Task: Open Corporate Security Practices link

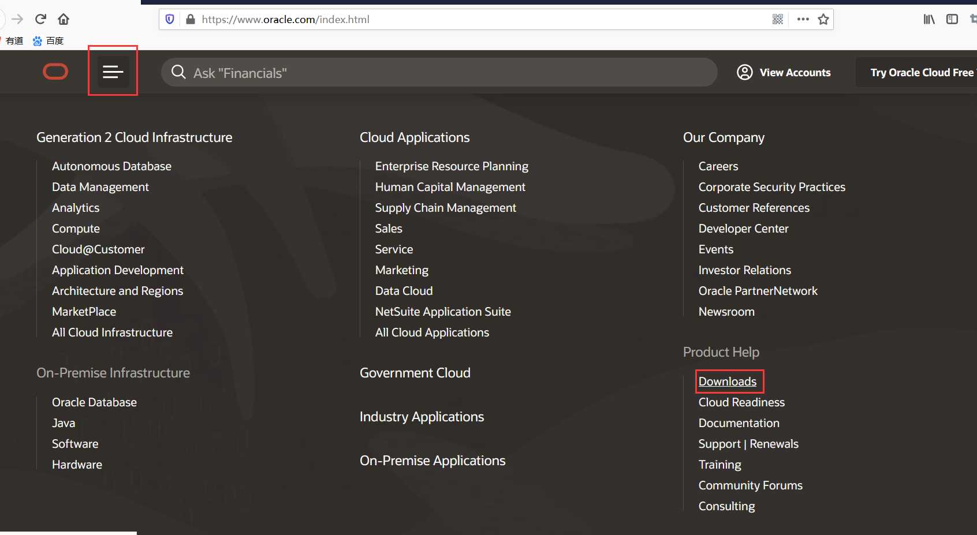Action: point(772,187)
